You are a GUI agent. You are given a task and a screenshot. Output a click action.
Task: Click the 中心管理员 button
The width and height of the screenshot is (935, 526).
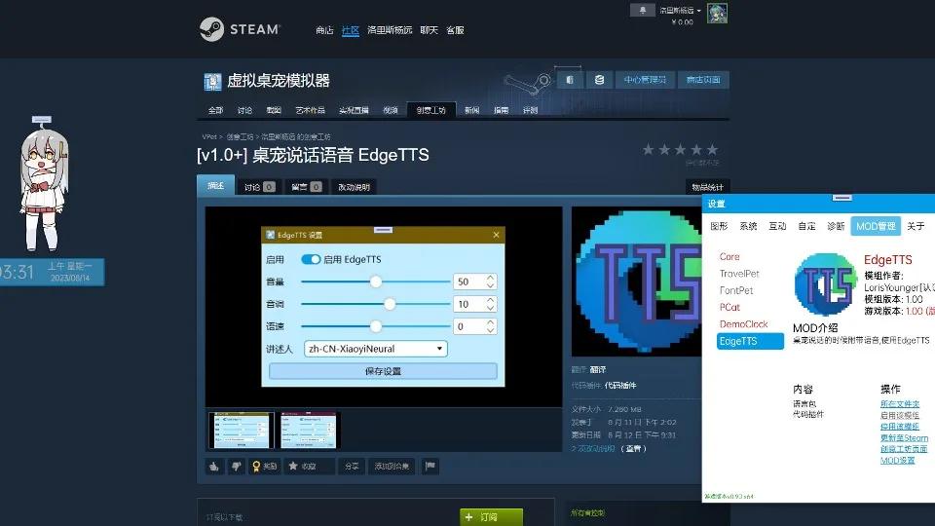[645, 79]
